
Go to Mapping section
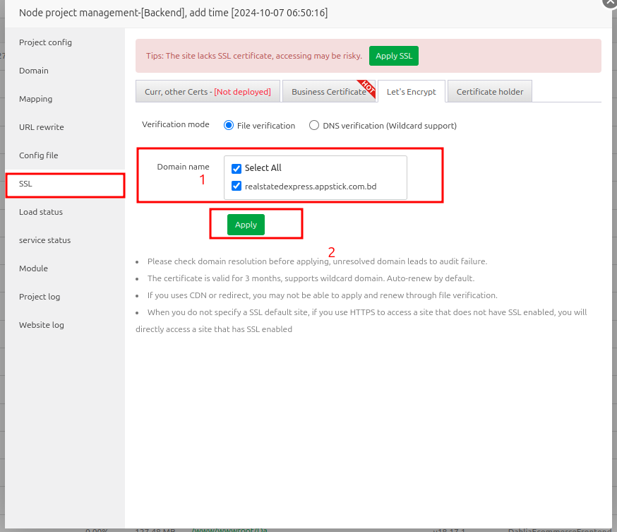36,99
